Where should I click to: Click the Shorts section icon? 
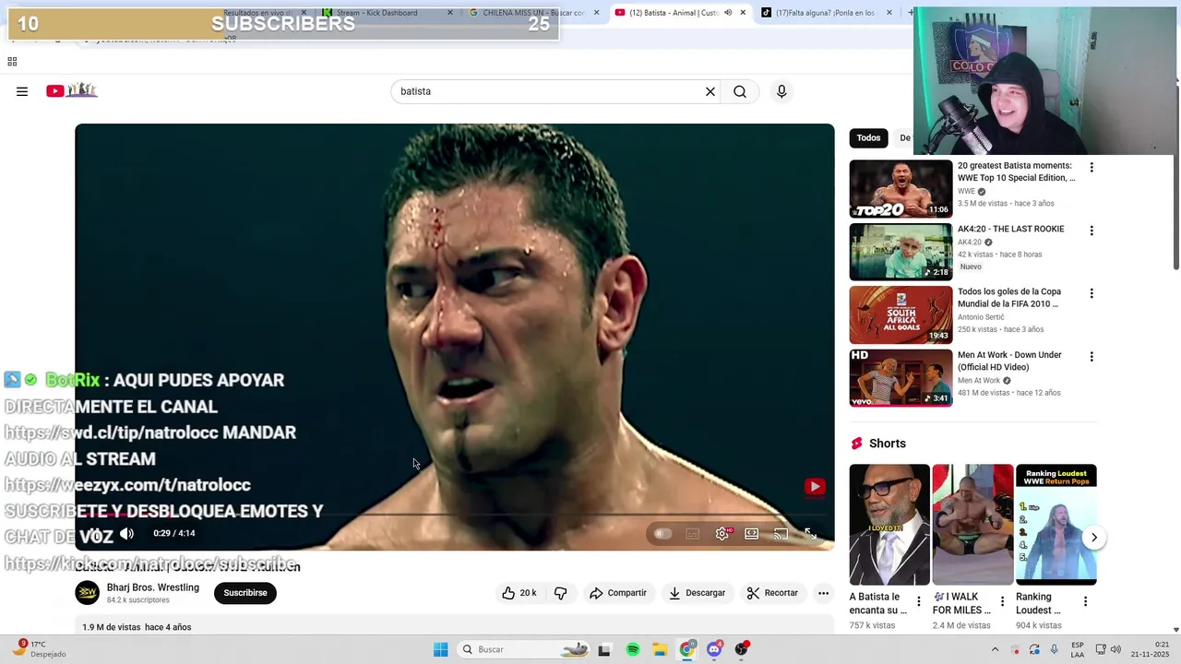point(857,444)
